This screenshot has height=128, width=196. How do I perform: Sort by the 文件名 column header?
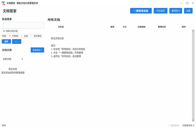click(x=61, y=27)
